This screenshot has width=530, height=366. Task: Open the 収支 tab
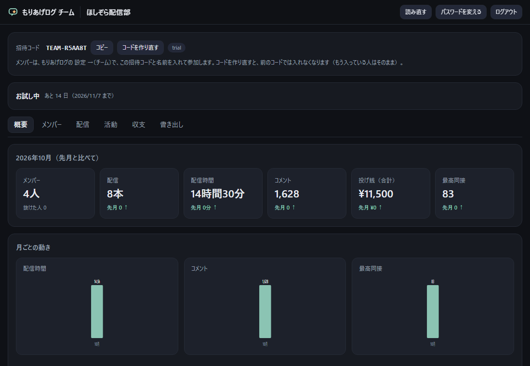coord(139,125)
